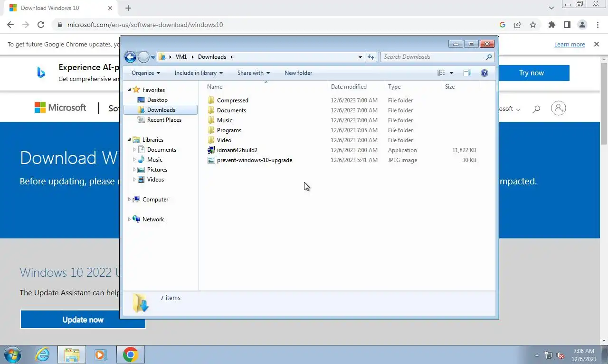Select Downloads in Favorites
The image size is (608, 364).
click(161, 110)
